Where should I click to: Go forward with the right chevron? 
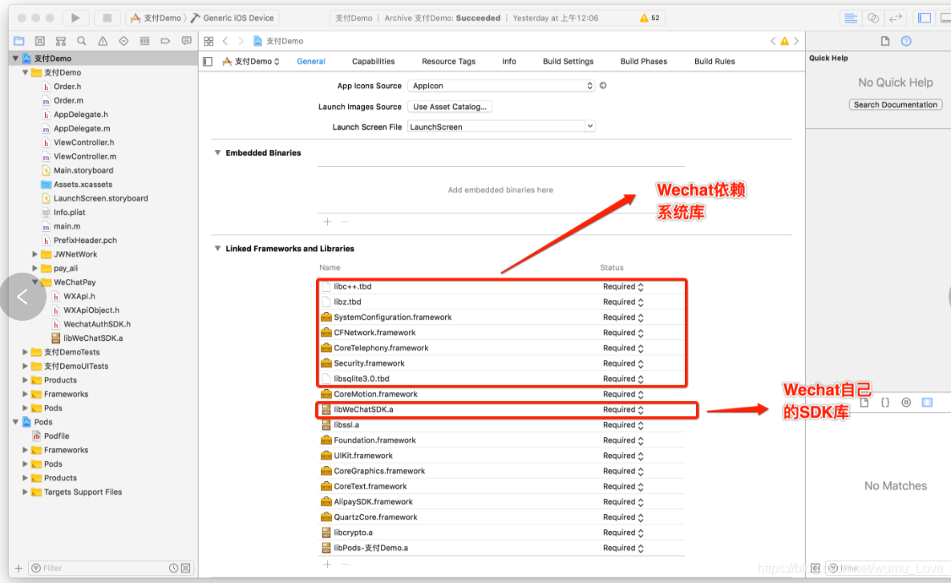pos(241,41)
